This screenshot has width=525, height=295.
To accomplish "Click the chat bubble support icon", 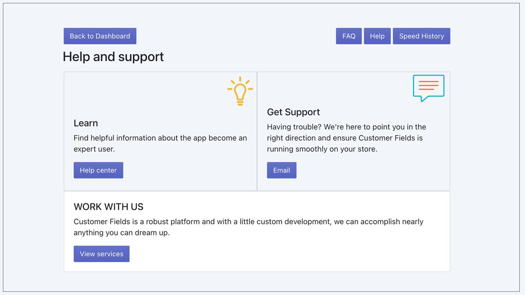I will [429, 88].
